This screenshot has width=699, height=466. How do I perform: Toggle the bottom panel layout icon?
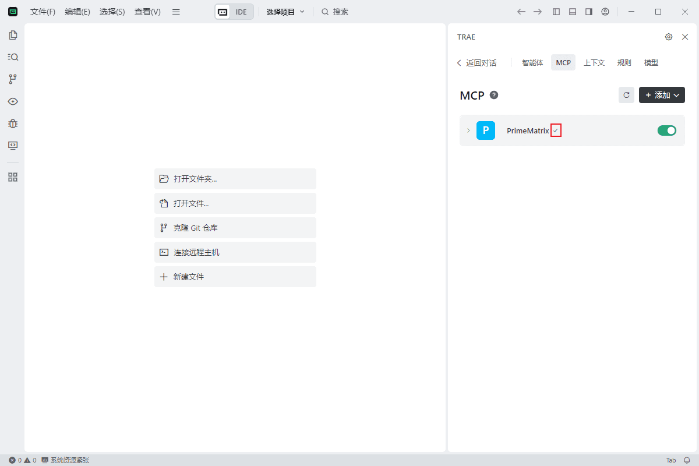click(x=573, y=12)
